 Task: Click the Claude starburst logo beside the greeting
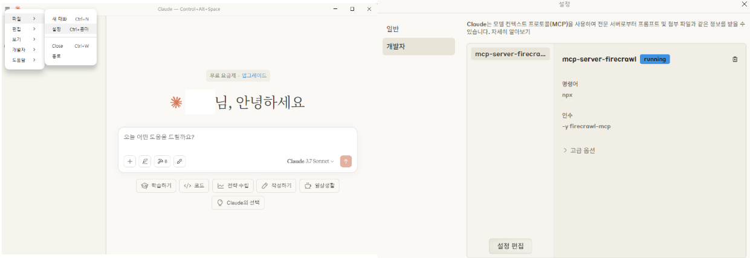pyautogui.click(x=177, y=103)
